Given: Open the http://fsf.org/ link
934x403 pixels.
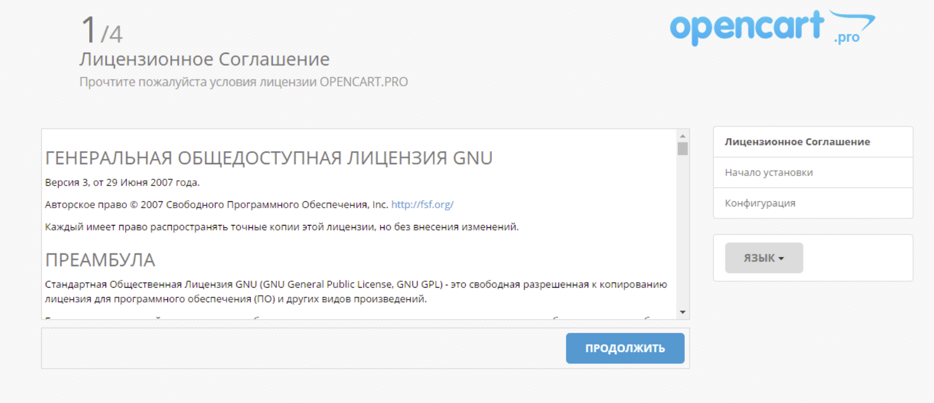Looking at the screenshot, I should (422, 205).
